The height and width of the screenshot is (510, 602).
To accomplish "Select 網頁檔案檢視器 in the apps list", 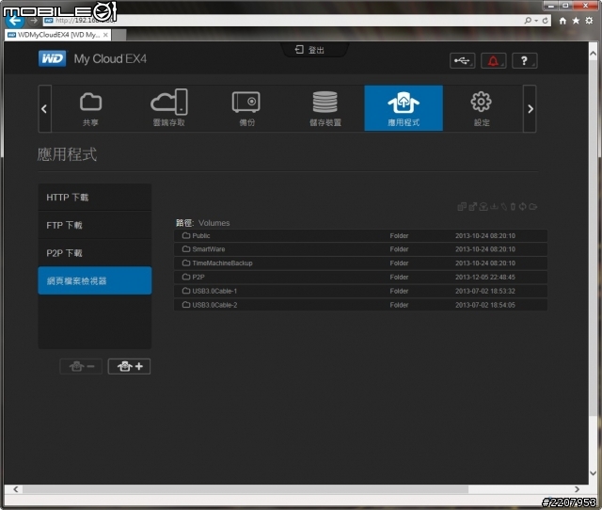I will 95,280.
